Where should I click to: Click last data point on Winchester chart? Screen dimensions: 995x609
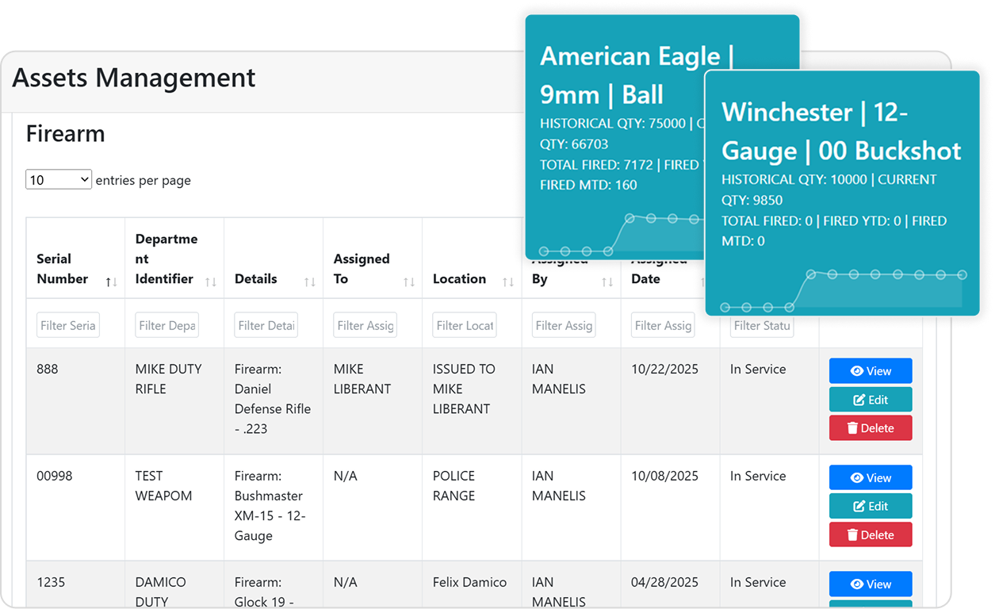[x=962, y=275]
